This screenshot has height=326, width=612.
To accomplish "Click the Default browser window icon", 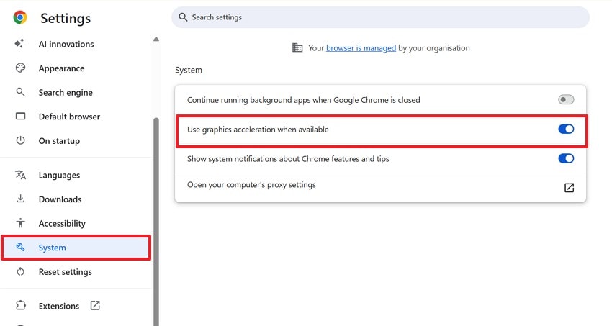I will (20, 116).
